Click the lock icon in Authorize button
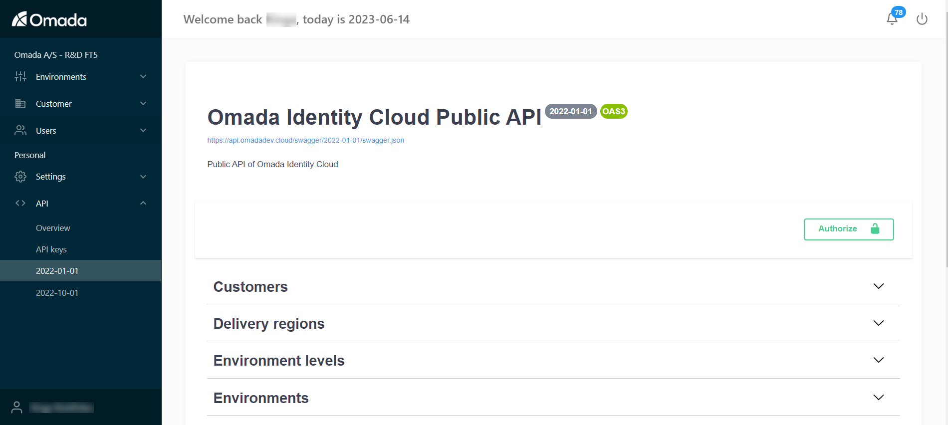Screen dimensions: 948x425 875,228
